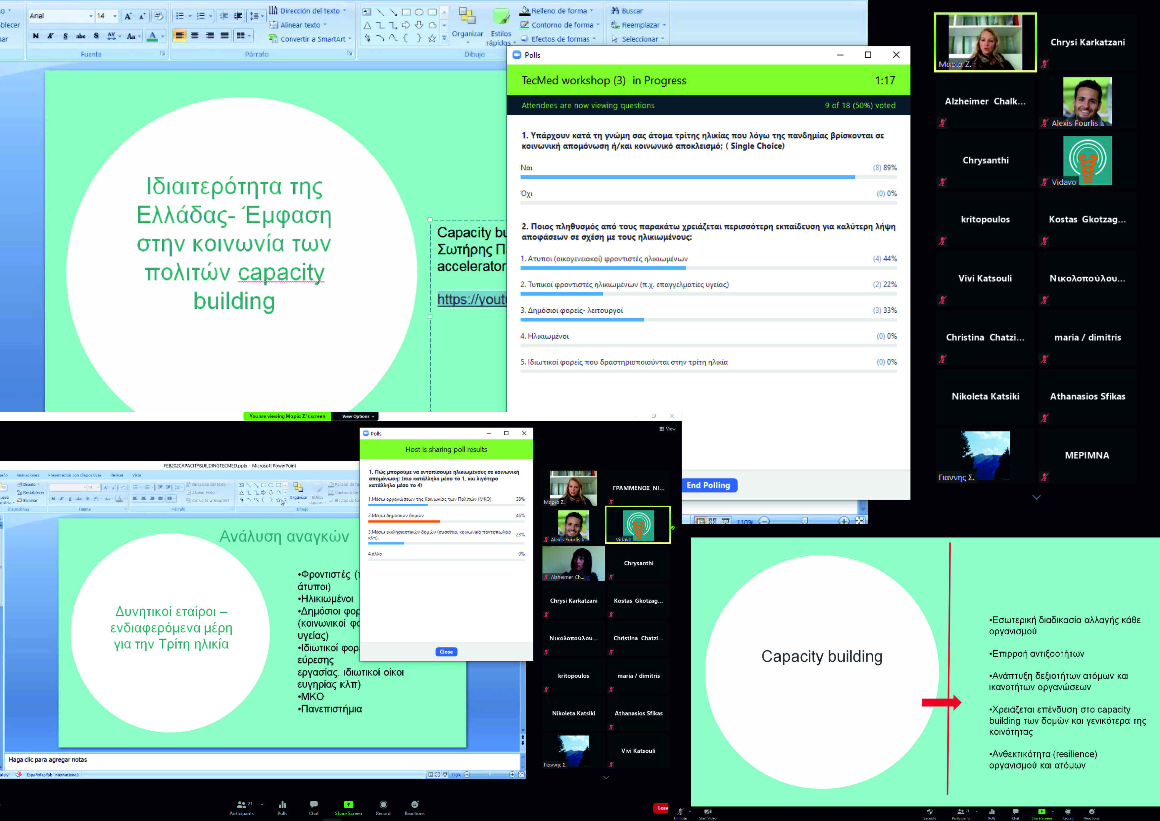Select the ΓΡΑΜΜΕΝΟΣ ΝΙ... participant tile
Screen dimensions: 1160x821
point(638,488)
